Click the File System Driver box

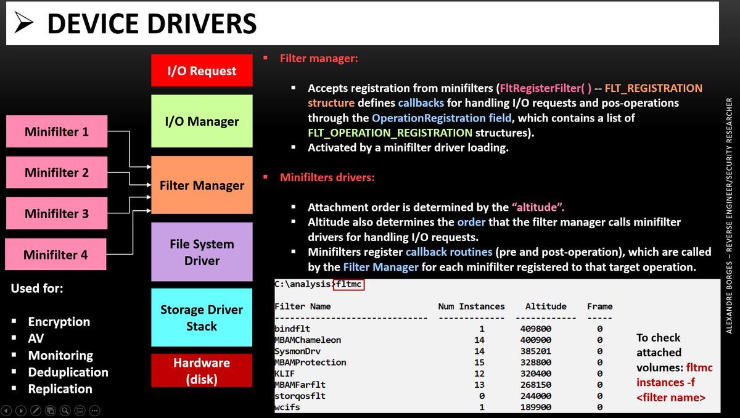202,252
